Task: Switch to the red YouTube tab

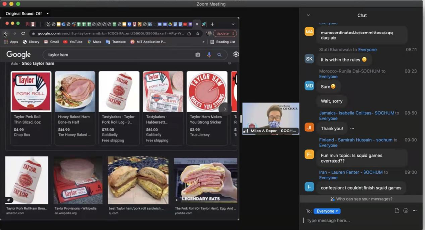Action: tap(185, 24)
